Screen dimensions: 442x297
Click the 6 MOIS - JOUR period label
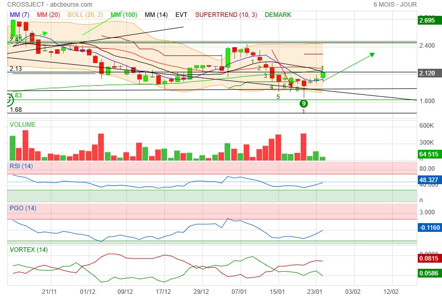[395, 5]
